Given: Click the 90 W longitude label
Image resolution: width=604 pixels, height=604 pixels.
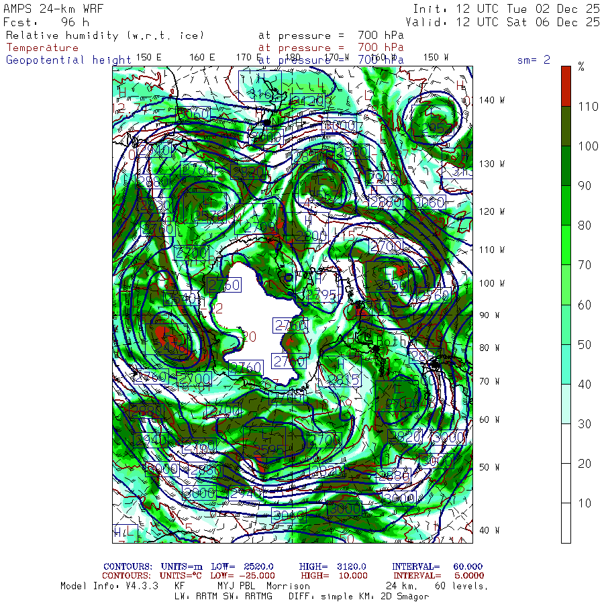Looking at the screenshot, I should point(489,315).
